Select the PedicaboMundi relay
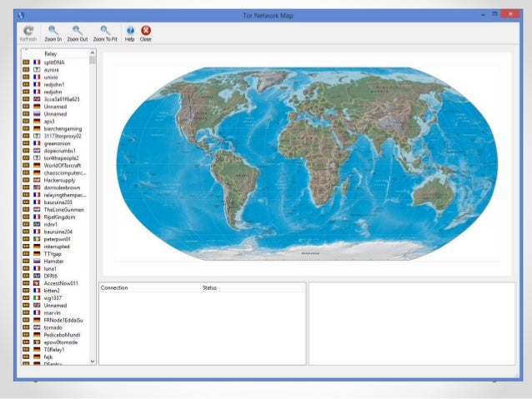The height and width of the screenshot is (399, 532). coord(62,334)
